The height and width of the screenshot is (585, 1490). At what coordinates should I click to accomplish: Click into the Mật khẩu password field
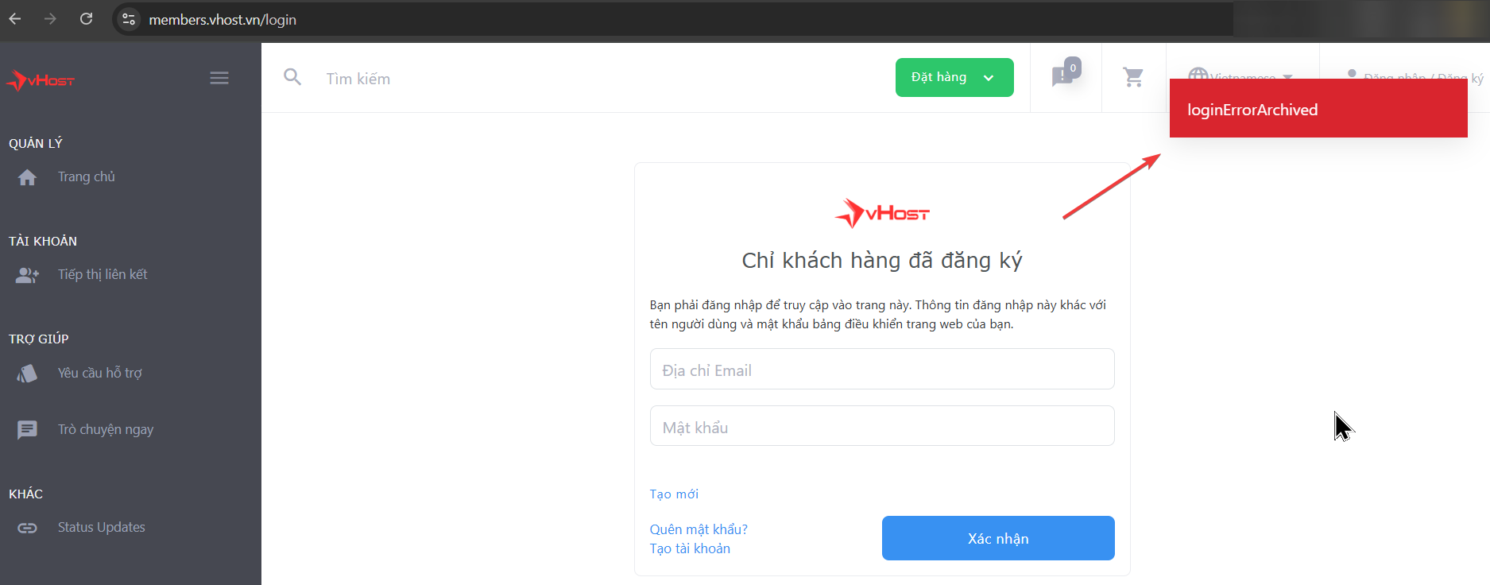click(881, 427)
